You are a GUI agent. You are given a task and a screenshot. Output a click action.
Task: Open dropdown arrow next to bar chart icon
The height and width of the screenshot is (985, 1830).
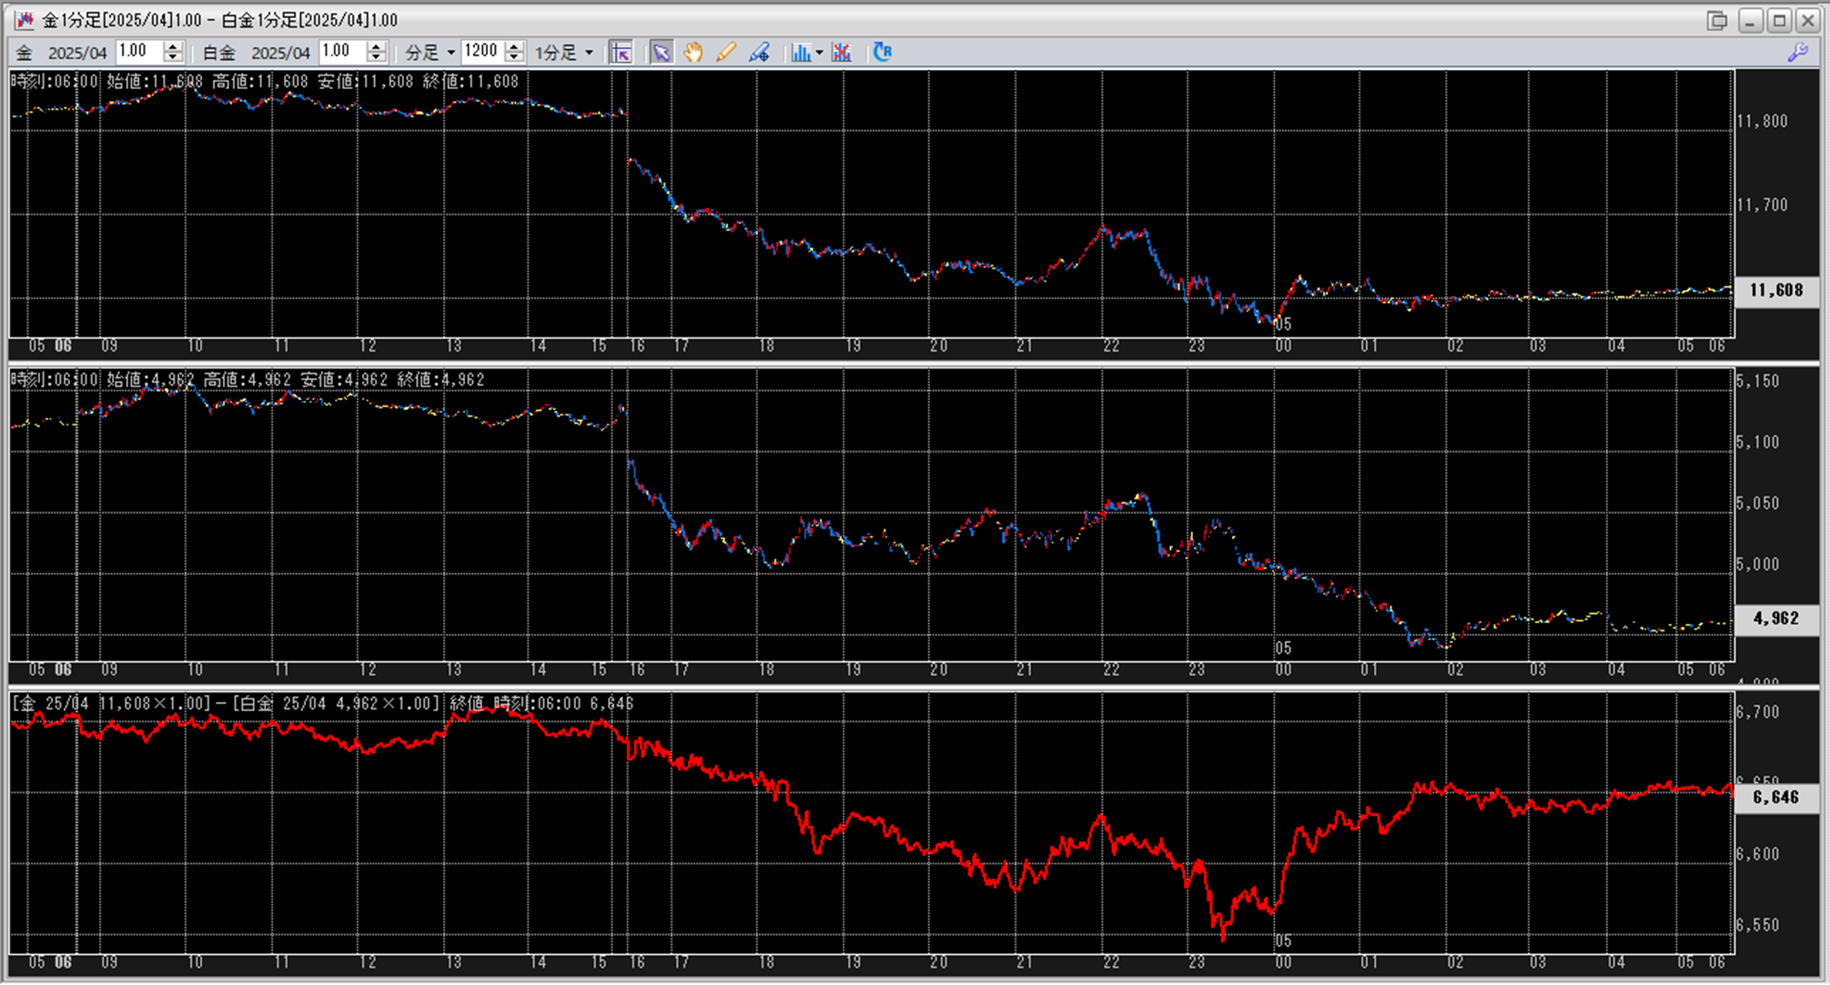[x=819, y=53]
